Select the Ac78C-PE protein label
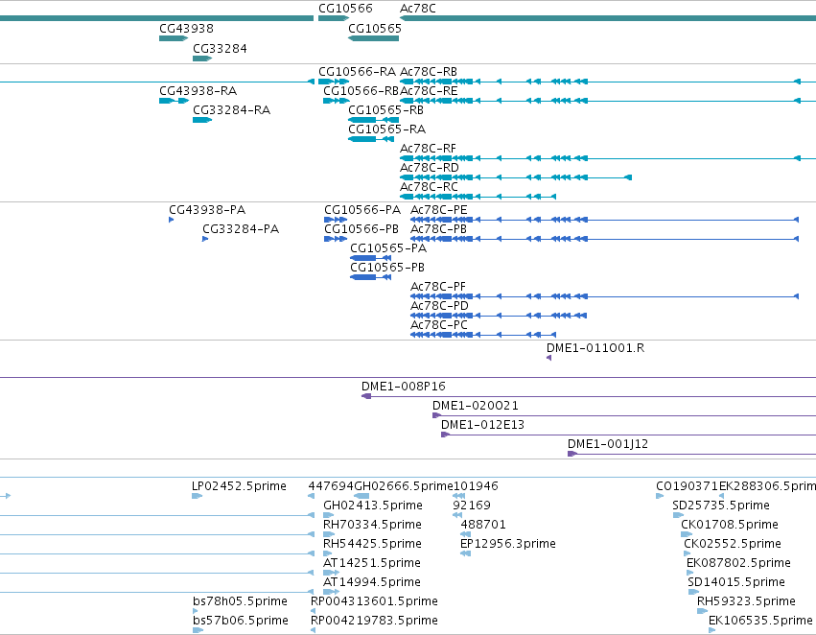 click(439, 210)
